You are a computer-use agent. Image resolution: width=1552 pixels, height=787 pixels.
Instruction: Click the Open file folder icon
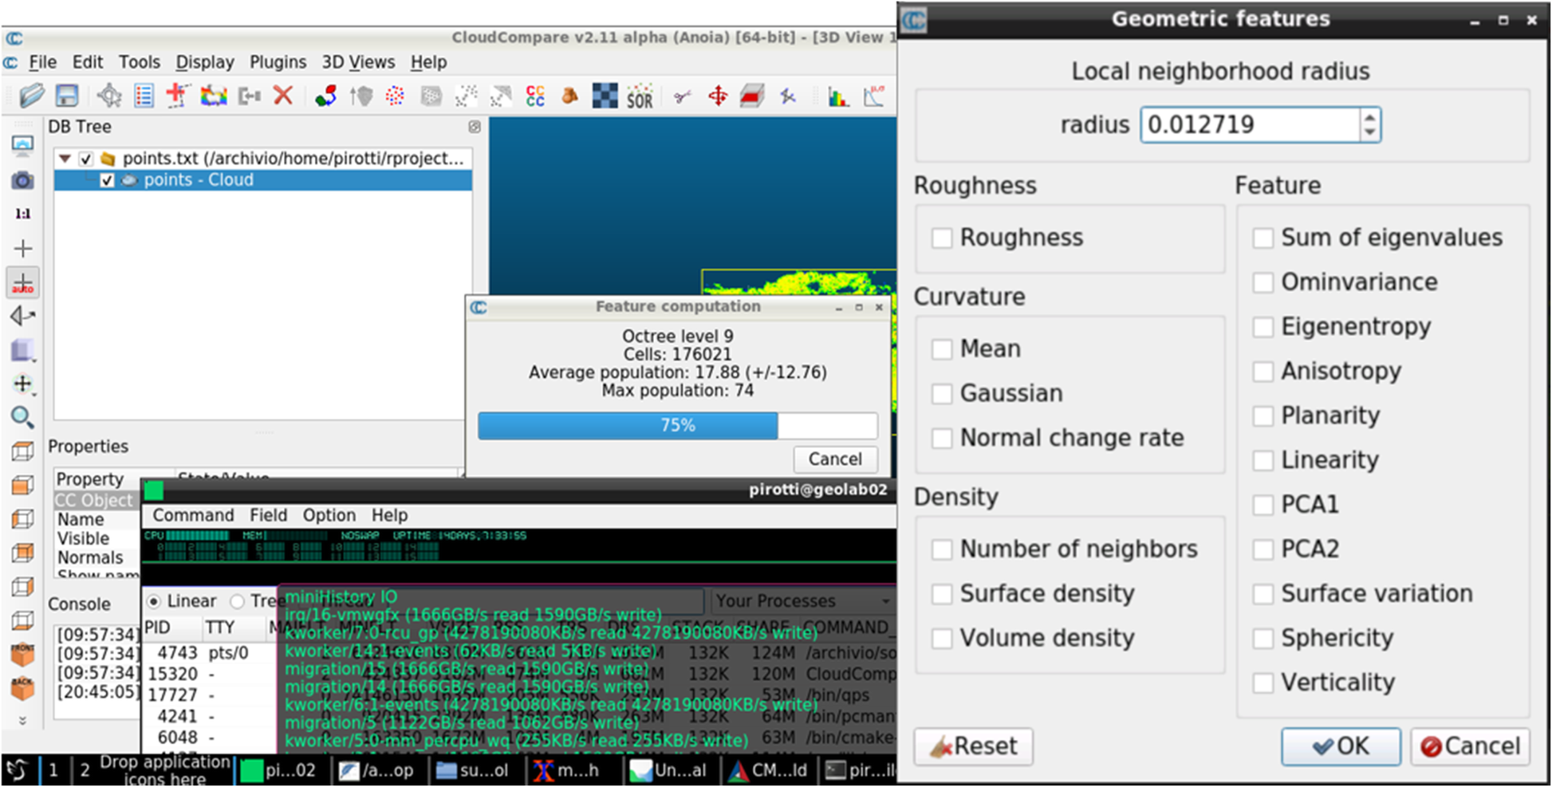(x=31, y=96)
